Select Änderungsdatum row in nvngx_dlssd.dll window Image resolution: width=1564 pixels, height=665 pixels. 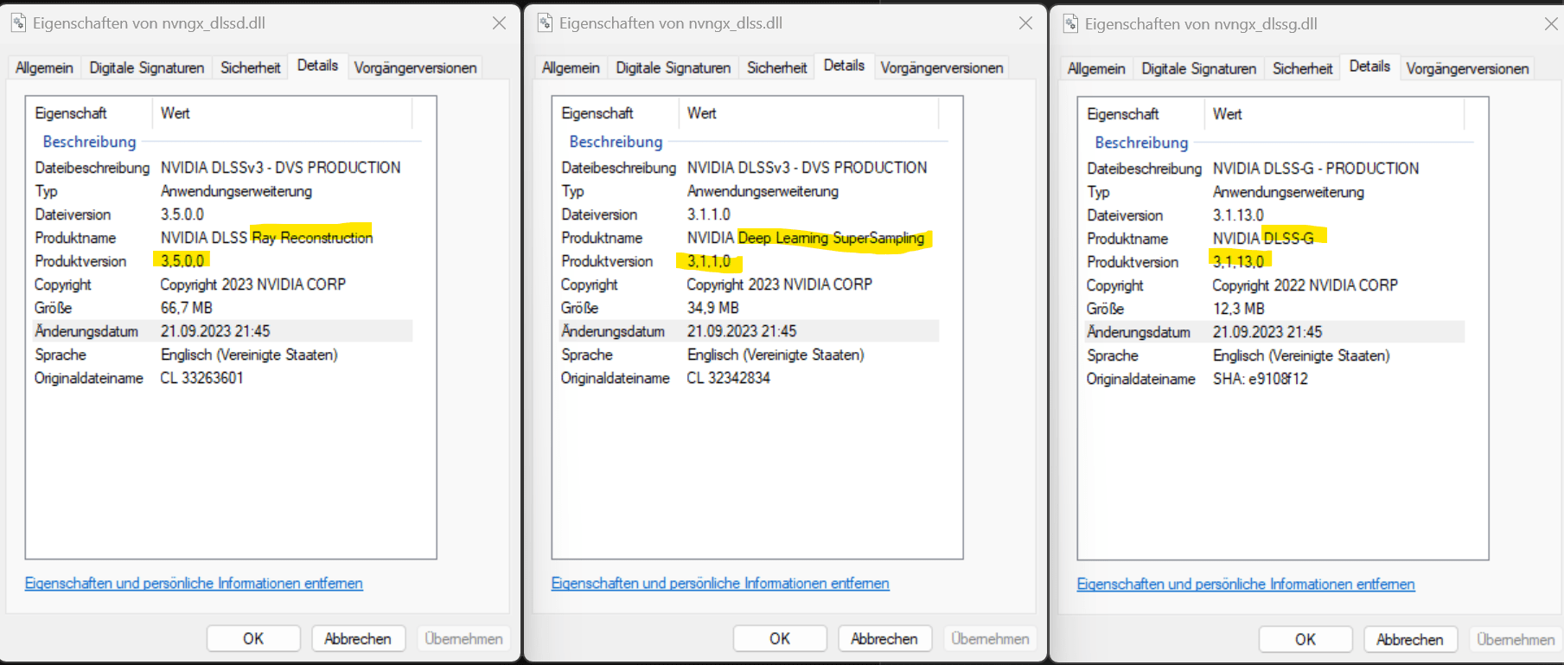(x=222, y=330)
